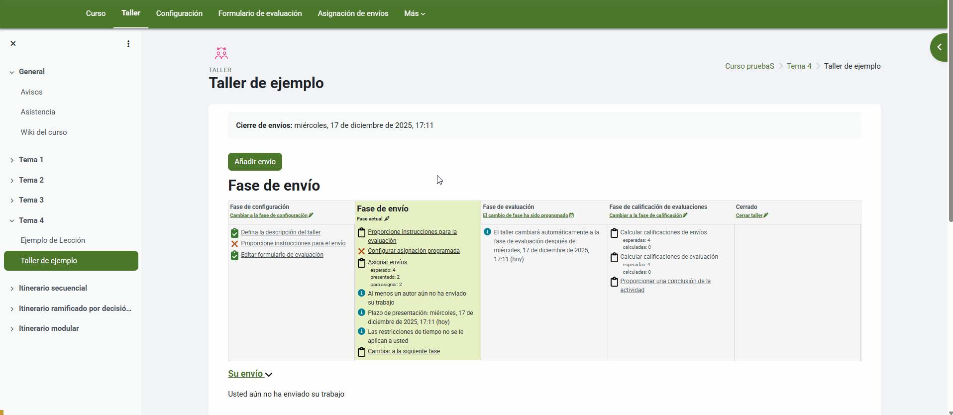This screenshot has width=953, height=415.
Task: Expand the Itinerario secuencial section
Action: point(12,289)
